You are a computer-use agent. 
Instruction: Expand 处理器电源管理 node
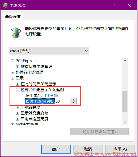(12, 72)
